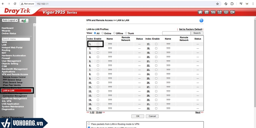Open Remote Access Control in the sidebar
This screenshot has height=128, width=256.
[x=14, y=77]
